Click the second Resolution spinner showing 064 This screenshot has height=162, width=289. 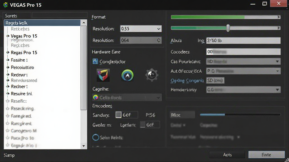141,40
